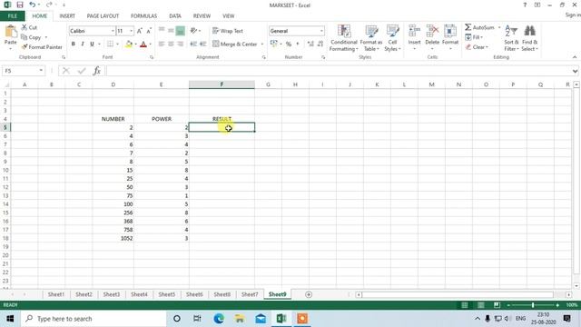581x327 pixels.
Task: Open the Find & Select binoculars menu
Action: (529, 38)
